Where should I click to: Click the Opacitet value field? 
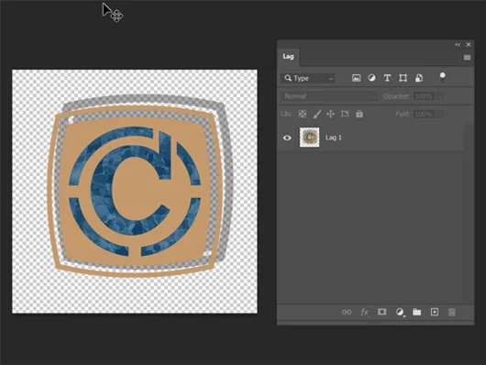tap(424, 96)
